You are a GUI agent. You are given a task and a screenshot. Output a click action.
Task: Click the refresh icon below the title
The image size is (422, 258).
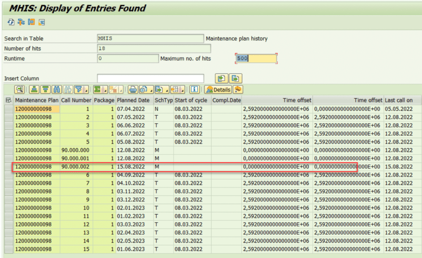tap(10, 22)
